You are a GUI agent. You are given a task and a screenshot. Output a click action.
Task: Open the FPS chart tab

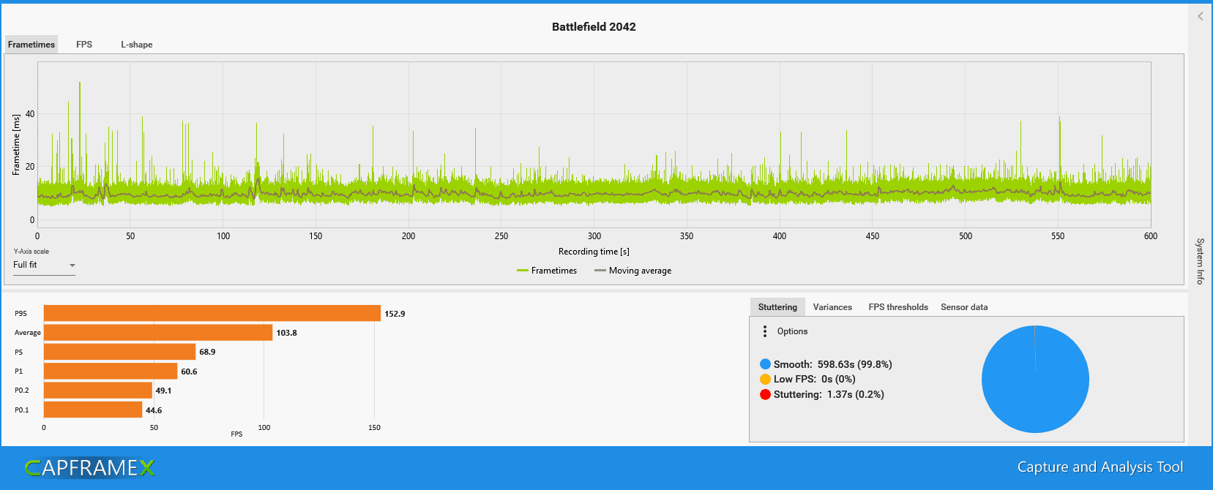(84, 45)
